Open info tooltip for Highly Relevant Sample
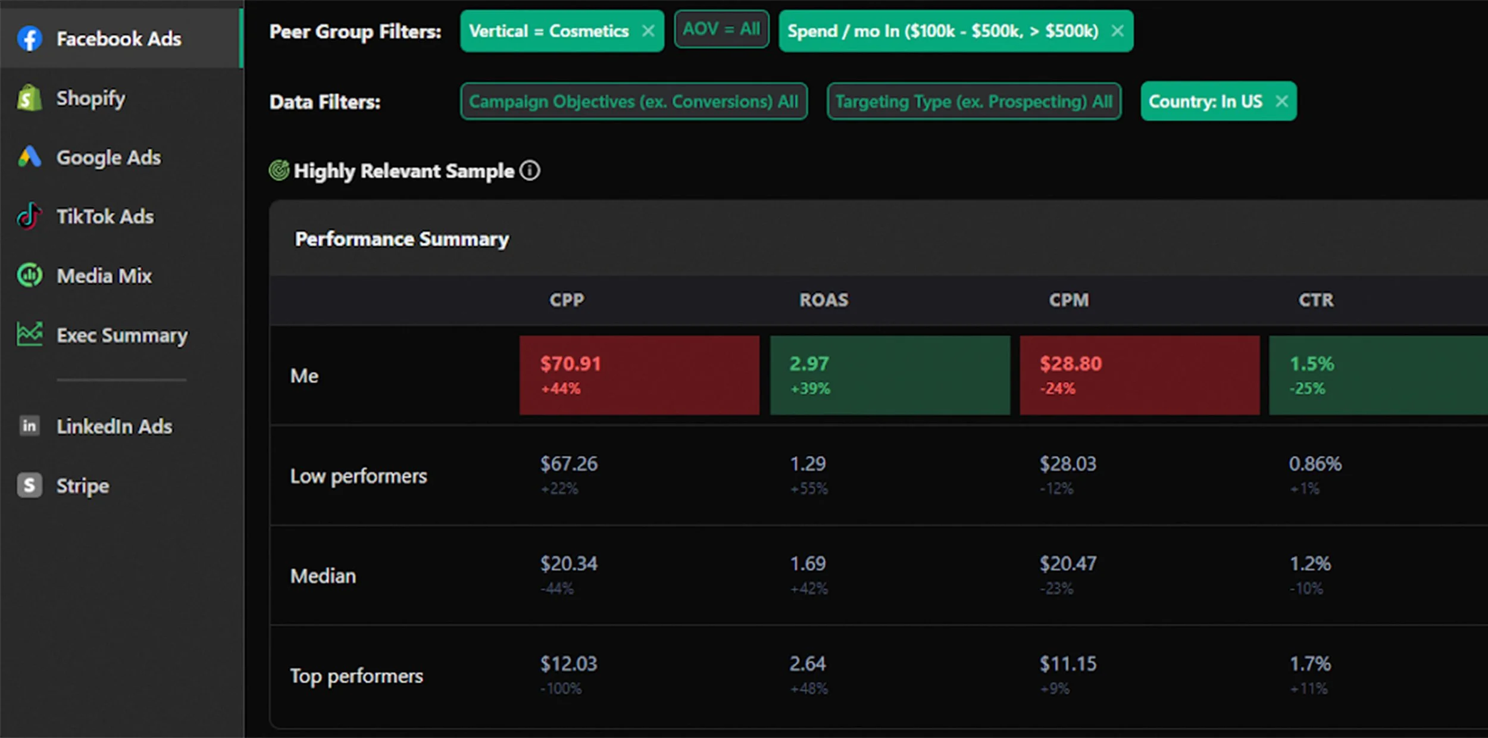Screen dimensions: 1488x738 tap(529, 171)
